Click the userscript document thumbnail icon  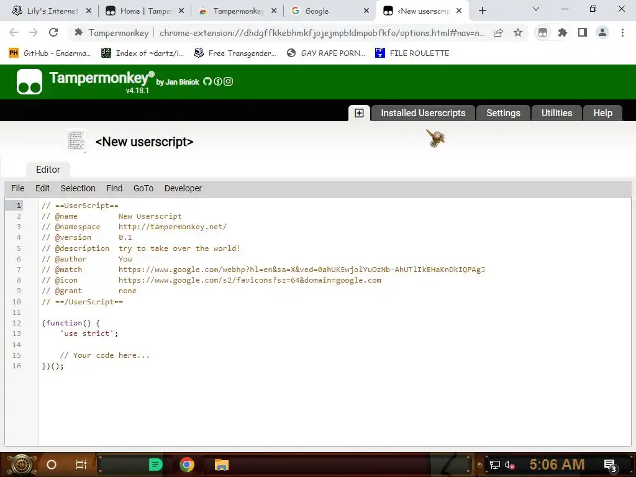click(x=76, y=141)
